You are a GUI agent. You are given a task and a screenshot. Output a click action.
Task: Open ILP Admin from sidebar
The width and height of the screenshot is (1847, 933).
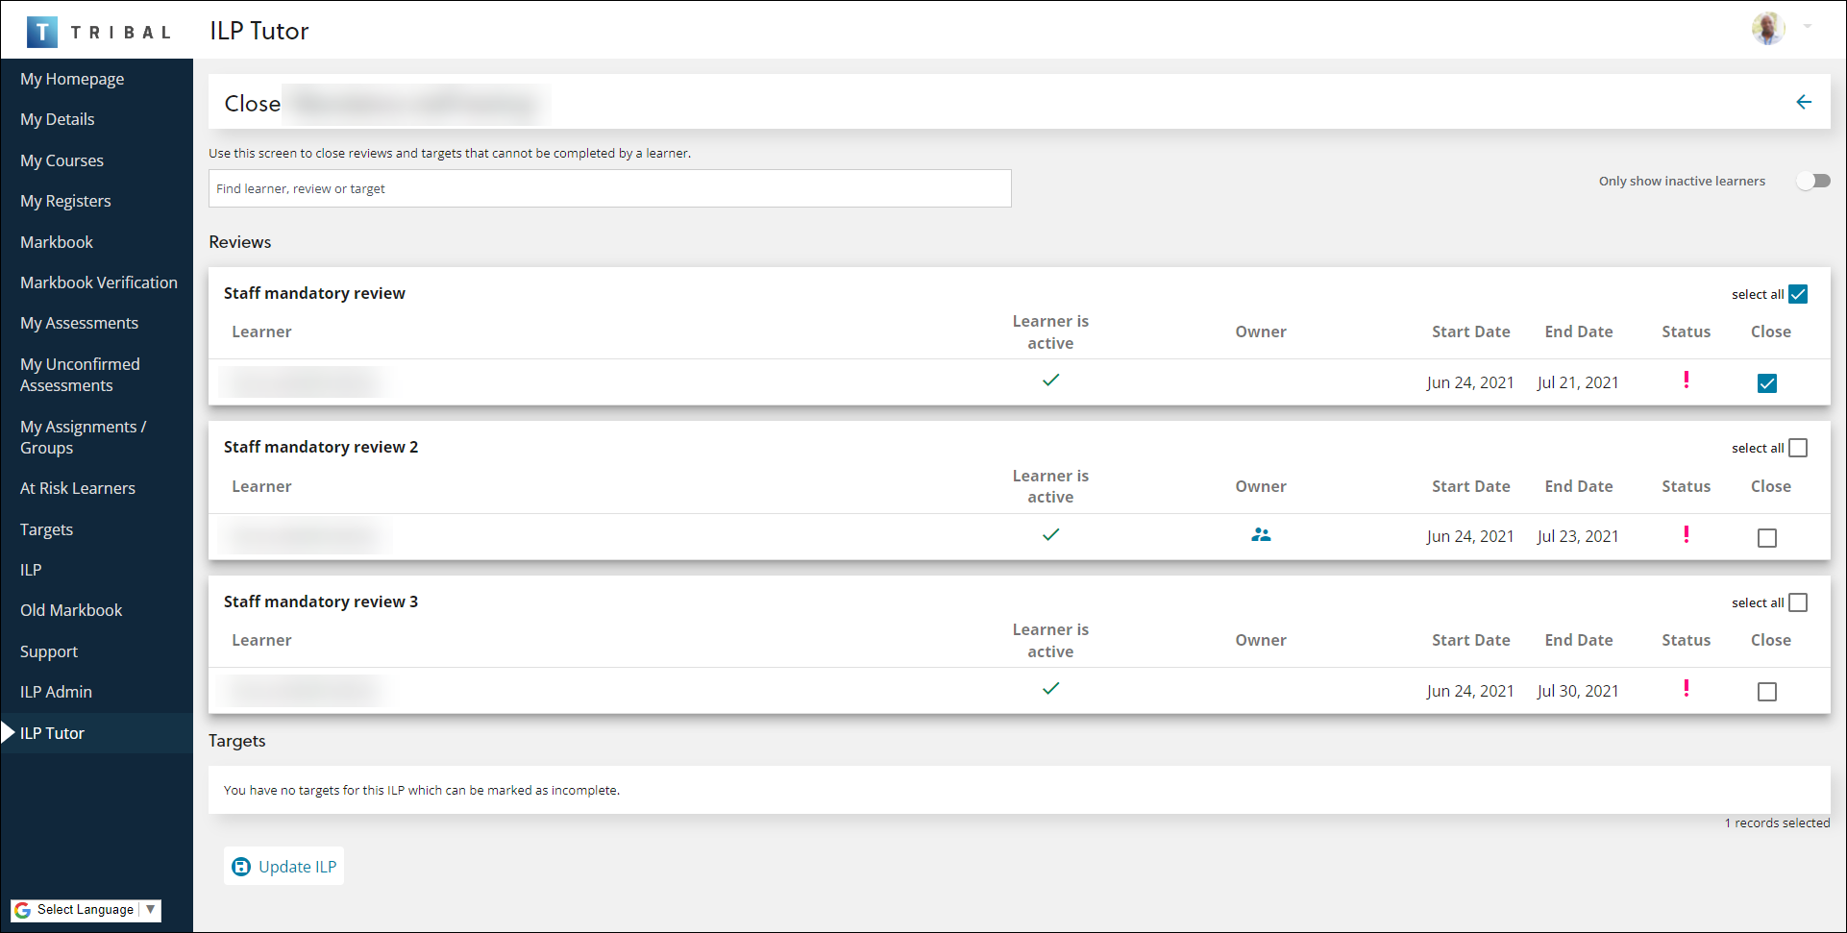(x=56, y=692)
